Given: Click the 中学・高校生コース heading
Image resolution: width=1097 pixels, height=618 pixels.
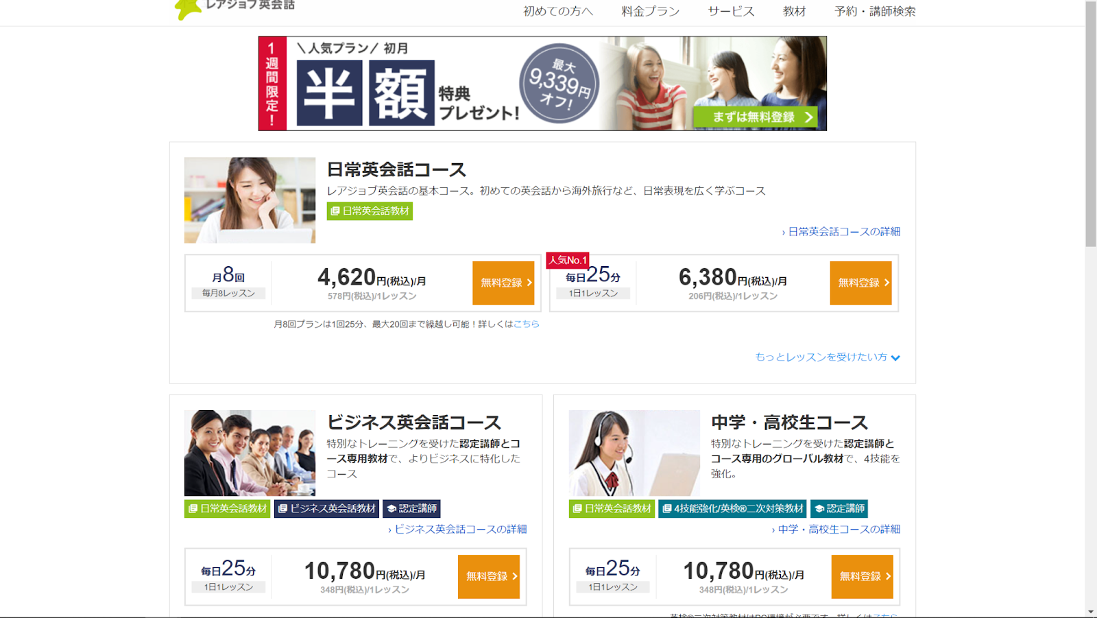Looking at the screenshot, I should coord(789,423).
